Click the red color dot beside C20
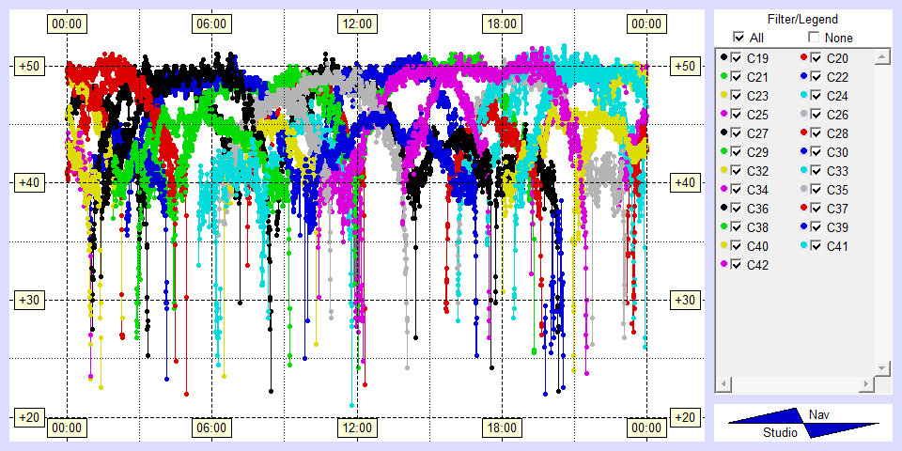The width and height of the screenshot is (902, 451). [x=804, y=58]
